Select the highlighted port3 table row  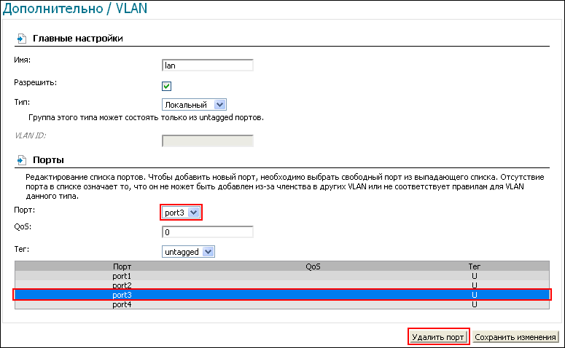(x=282, y=295)
